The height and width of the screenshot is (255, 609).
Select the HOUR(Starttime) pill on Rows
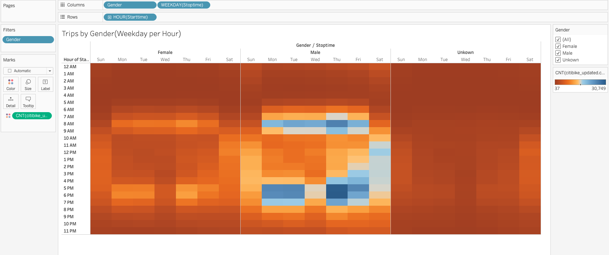coord(130,17)
